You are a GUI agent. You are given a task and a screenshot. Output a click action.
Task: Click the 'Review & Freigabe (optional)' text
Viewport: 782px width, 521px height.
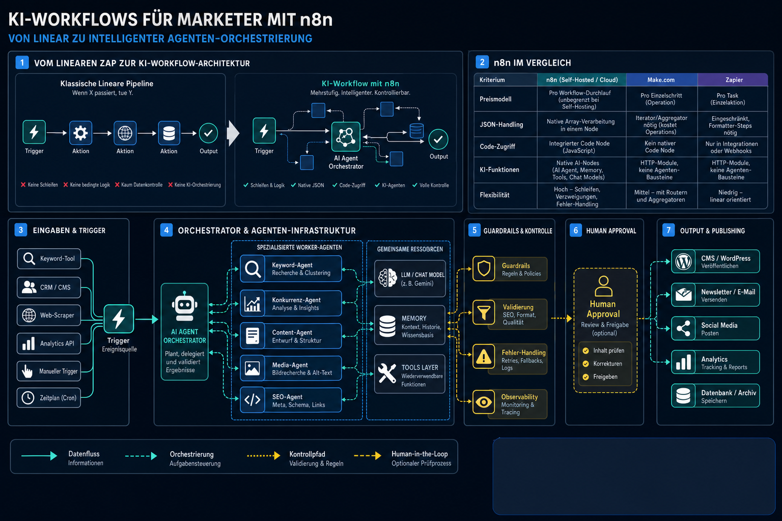click(x=605, y=329)
